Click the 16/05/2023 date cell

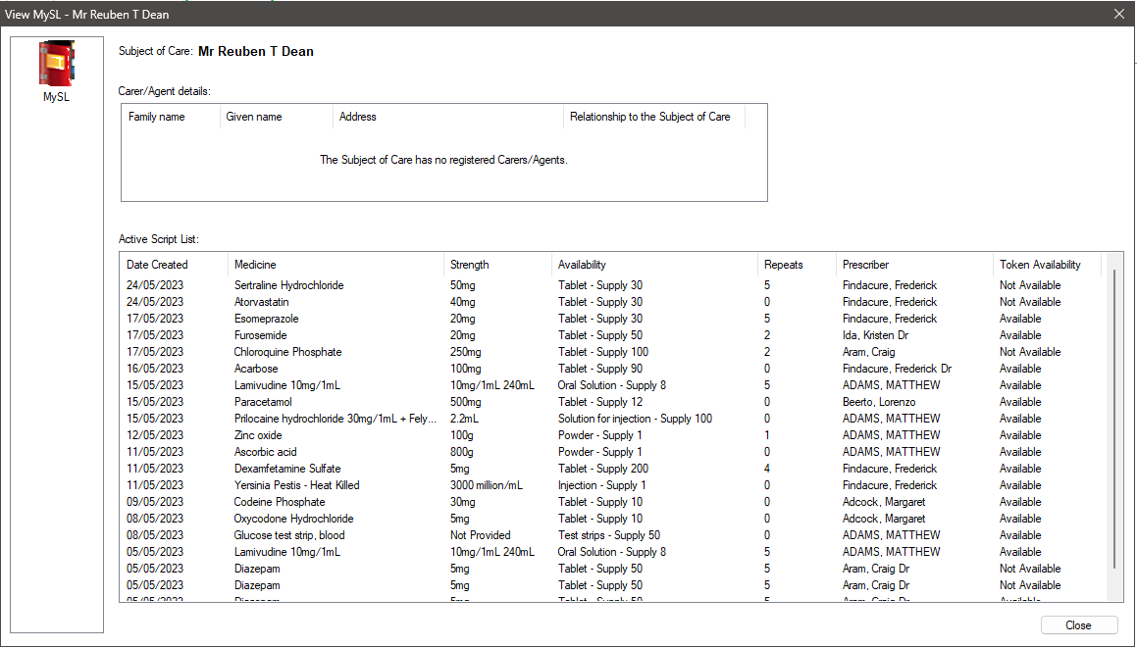[x=155, y=369]
